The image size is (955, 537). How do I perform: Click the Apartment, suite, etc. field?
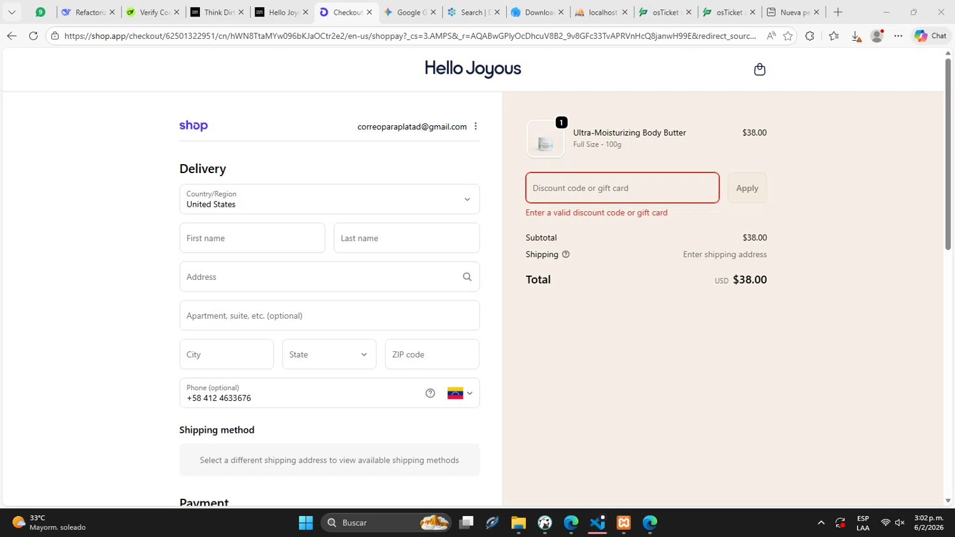(330, 316)
